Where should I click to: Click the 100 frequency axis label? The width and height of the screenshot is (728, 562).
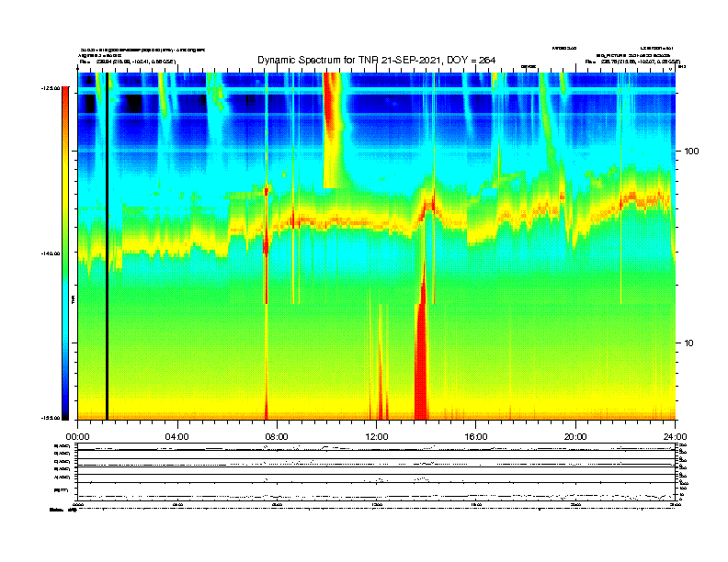click(692, 152)
